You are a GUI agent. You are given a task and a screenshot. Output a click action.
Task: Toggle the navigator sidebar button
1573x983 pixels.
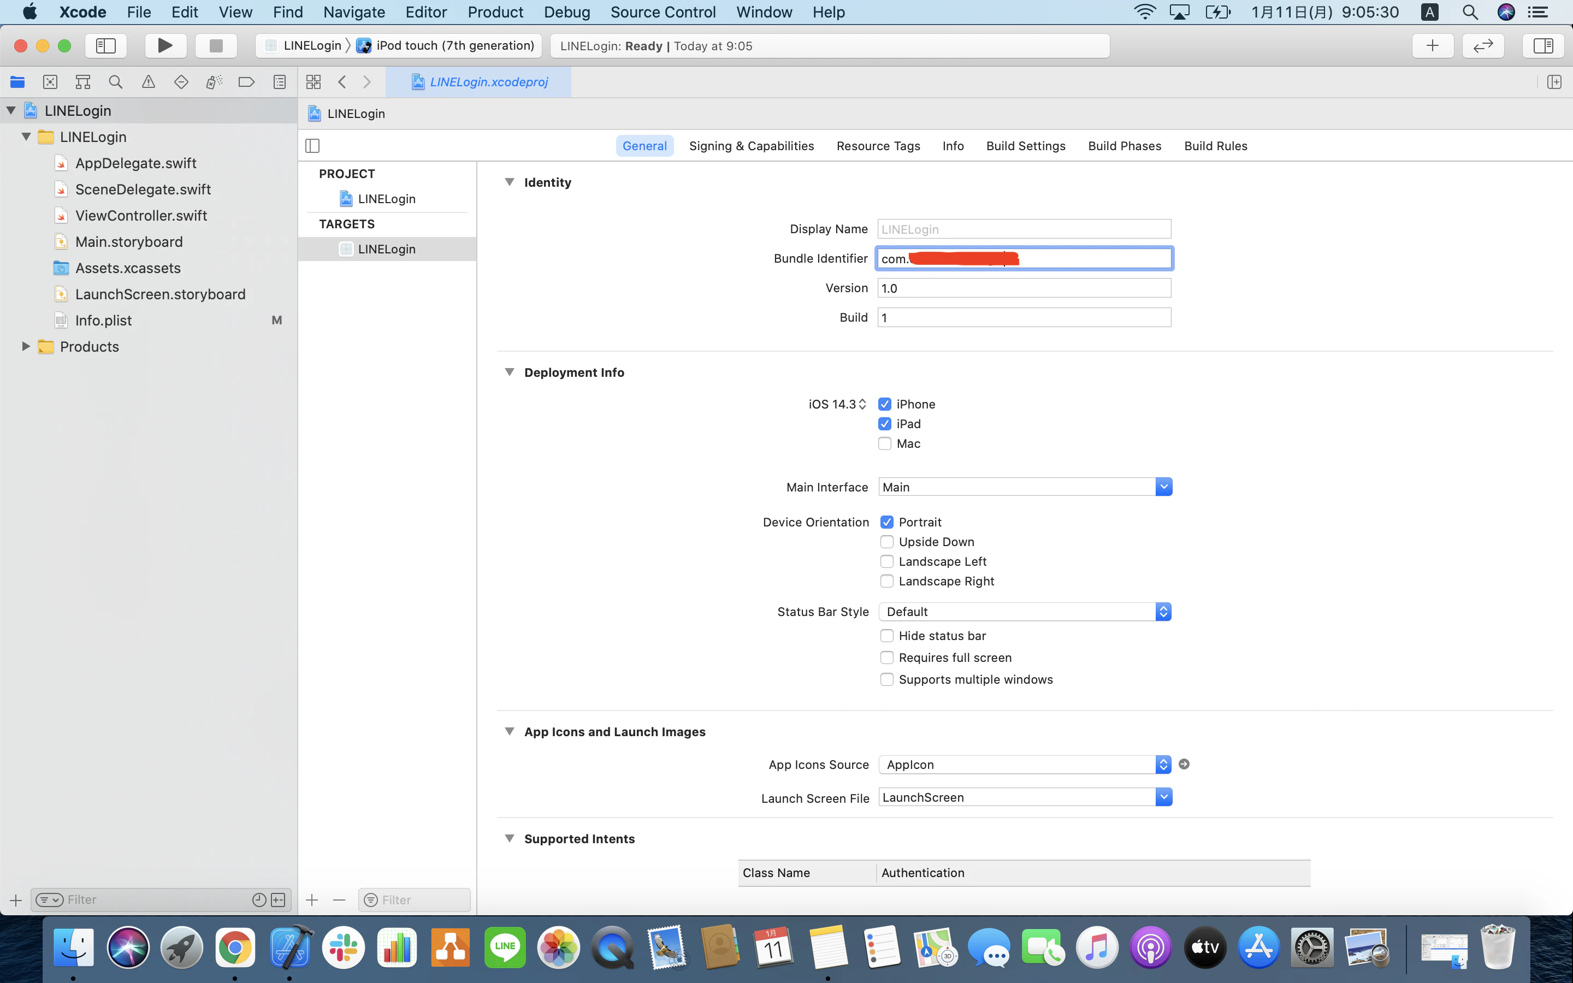(105, 45)
